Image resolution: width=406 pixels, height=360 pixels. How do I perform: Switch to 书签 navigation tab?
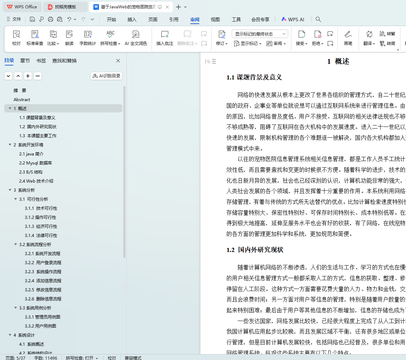click(x=41, y=61)
